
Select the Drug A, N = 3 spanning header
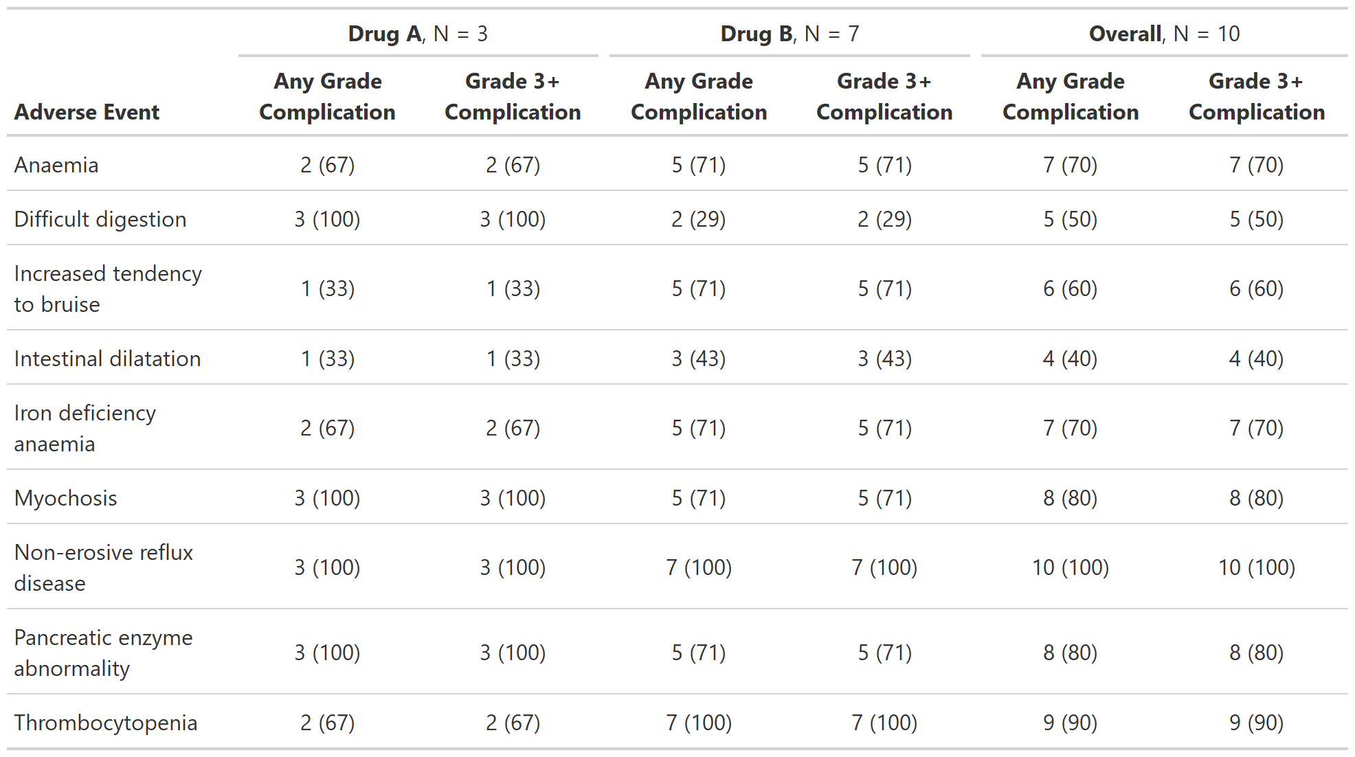(x=418, y=34)
